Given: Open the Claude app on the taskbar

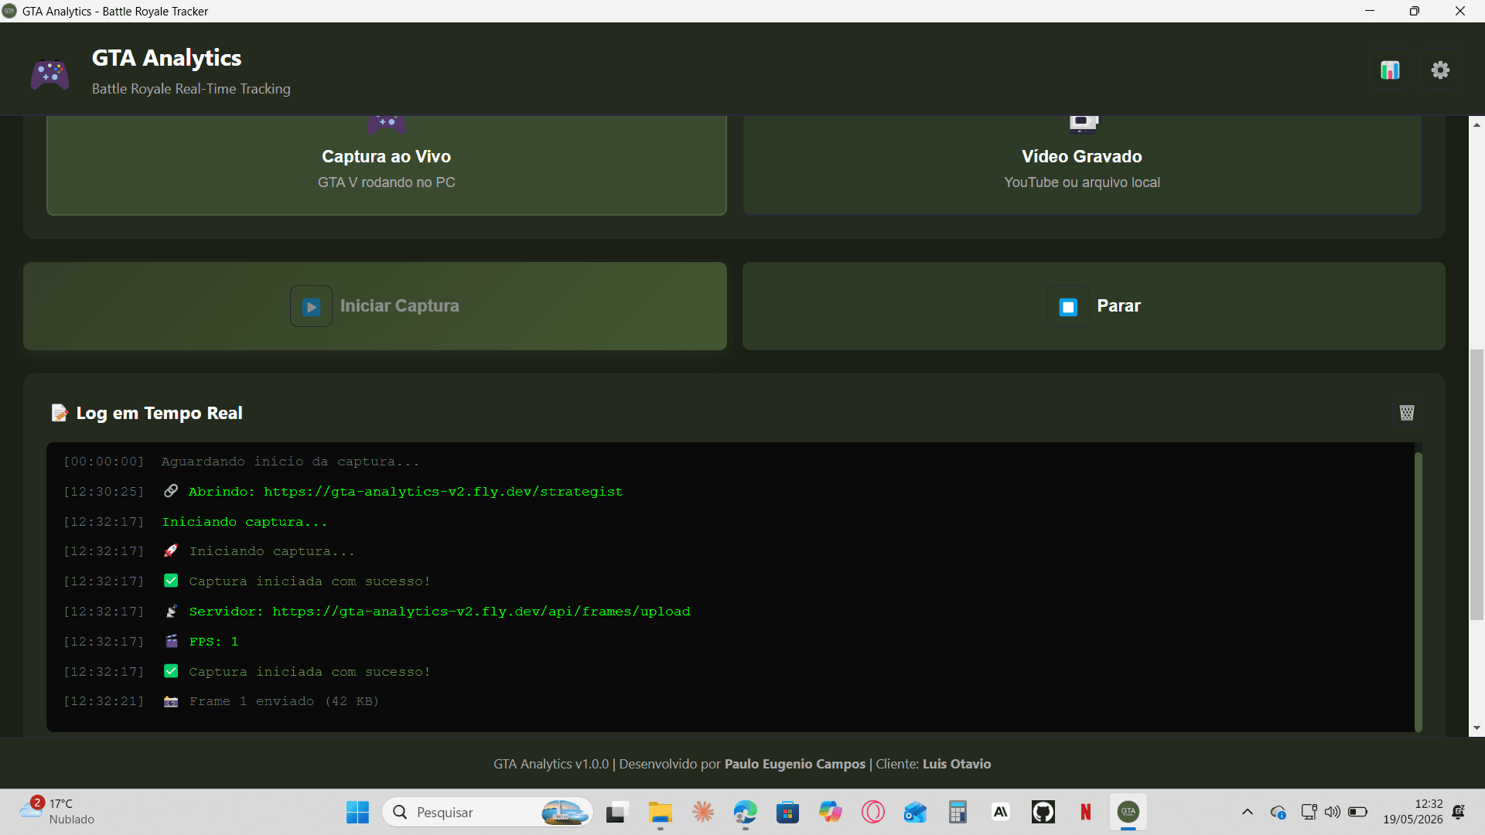Looking at the screenshot, I should pos(703,812).
